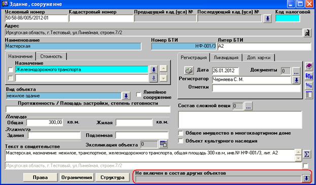316x185 pixels.
Task: Click the Чер icon on right sidebar
Action: [x=309, y=85]
